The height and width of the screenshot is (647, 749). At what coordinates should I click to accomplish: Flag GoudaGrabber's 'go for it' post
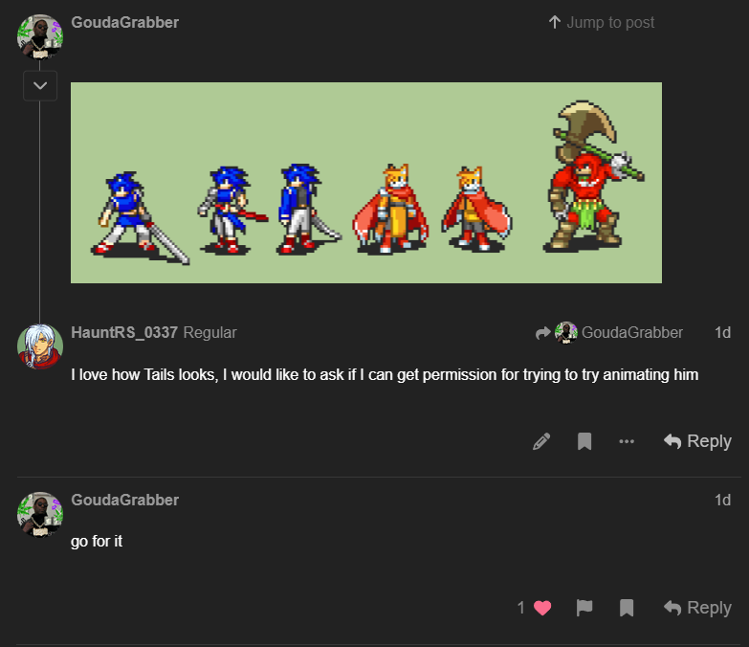coord(584,608)
